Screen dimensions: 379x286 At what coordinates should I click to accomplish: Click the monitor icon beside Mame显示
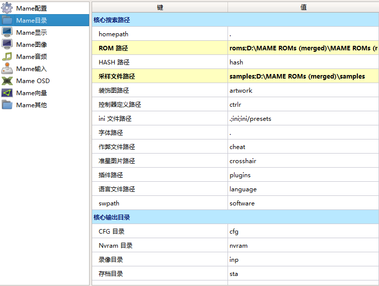click(7, 32)
